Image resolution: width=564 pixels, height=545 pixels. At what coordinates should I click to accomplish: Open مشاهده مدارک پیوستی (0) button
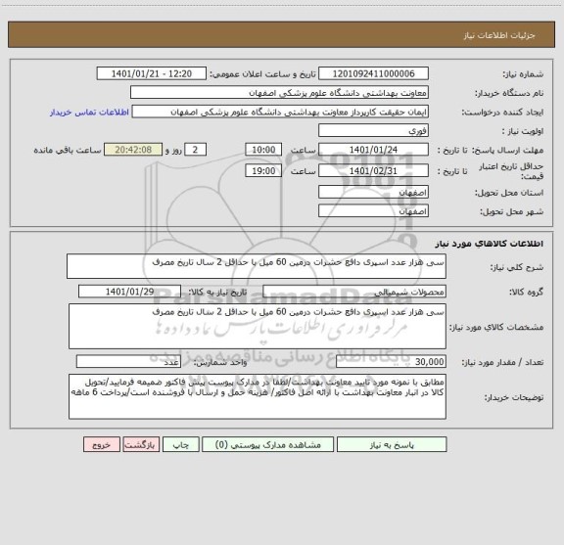point(267,444)
